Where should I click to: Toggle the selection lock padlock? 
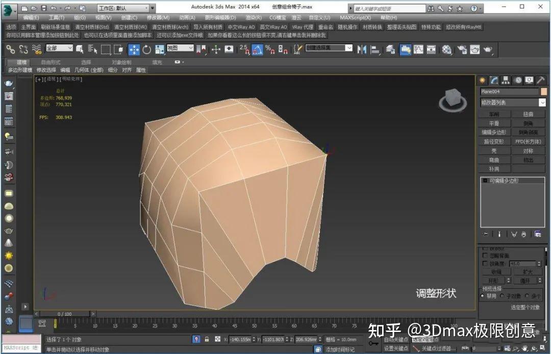coord(207,339)
